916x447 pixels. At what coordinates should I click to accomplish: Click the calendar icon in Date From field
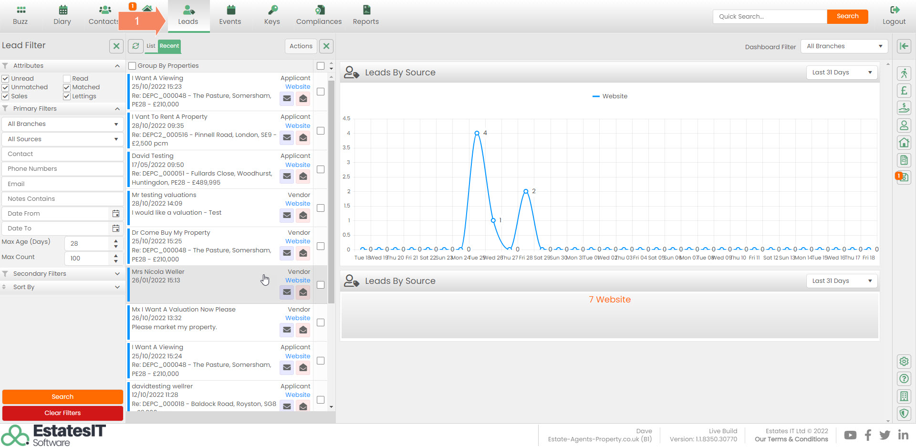116,214
